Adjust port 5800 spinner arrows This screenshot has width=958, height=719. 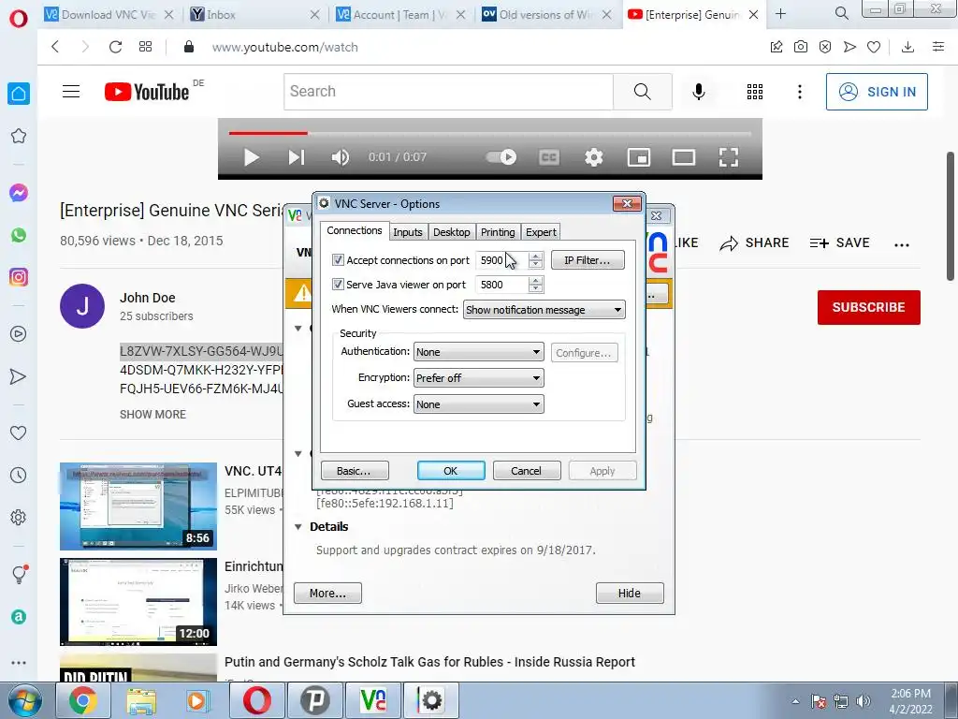[536, 285]
